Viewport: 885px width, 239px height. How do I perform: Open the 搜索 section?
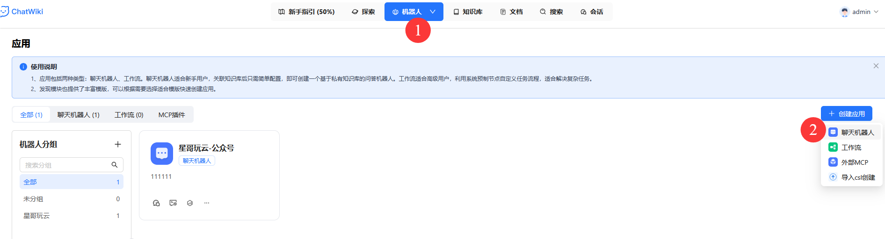click(551, 12)
